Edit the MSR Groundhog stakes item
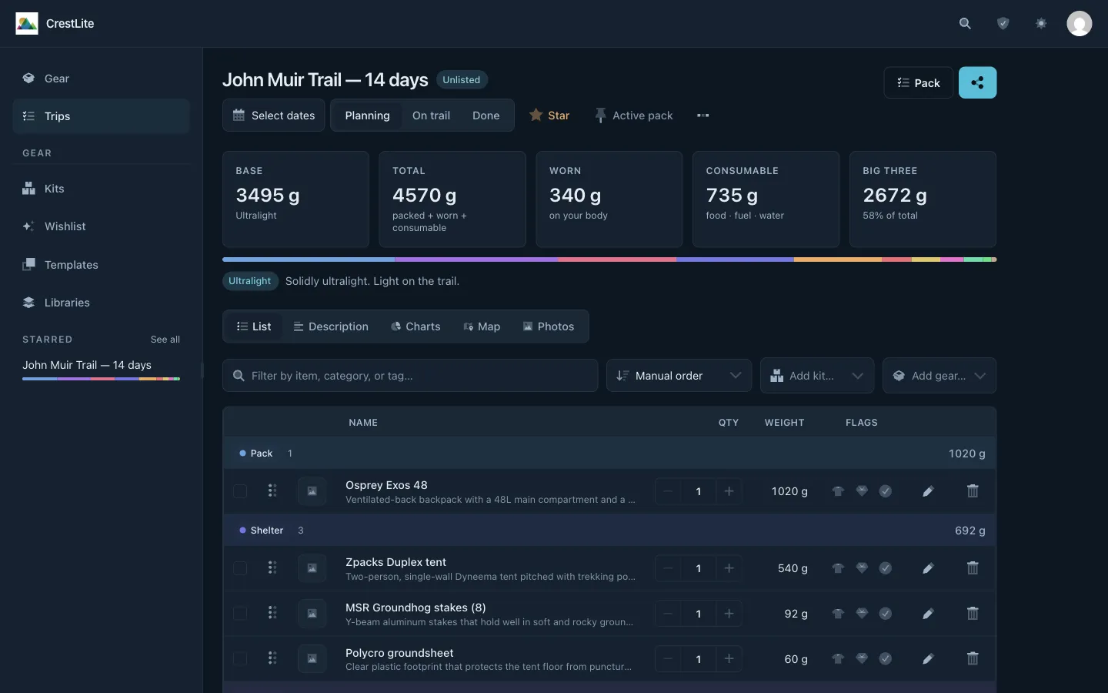 tap(928, 614)
